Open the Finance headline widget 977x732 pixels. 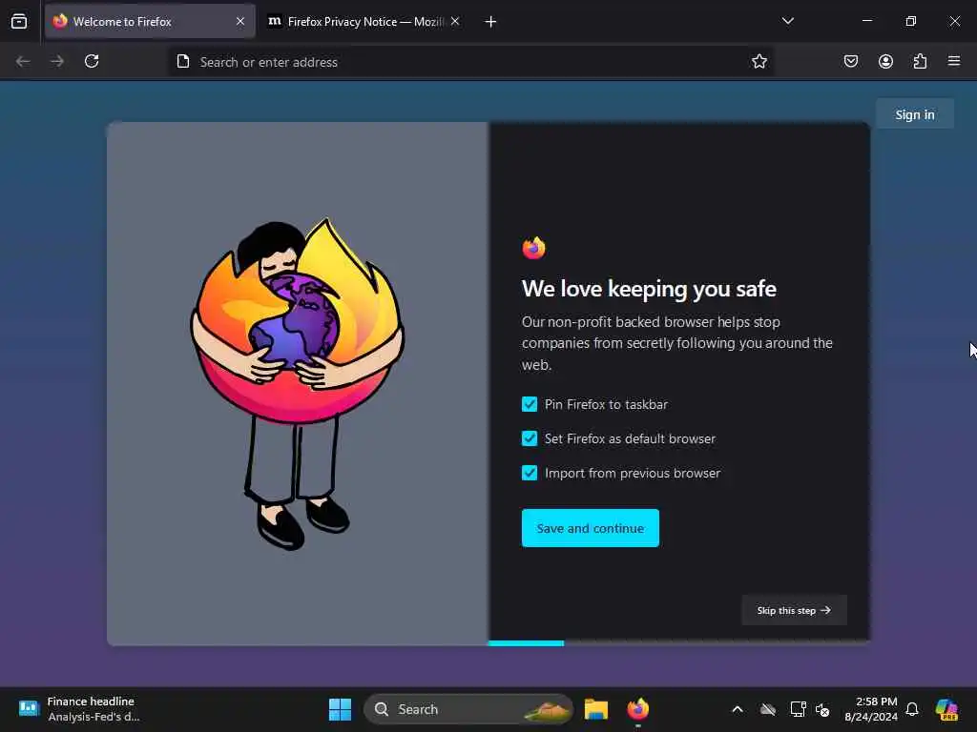(80, 709)
